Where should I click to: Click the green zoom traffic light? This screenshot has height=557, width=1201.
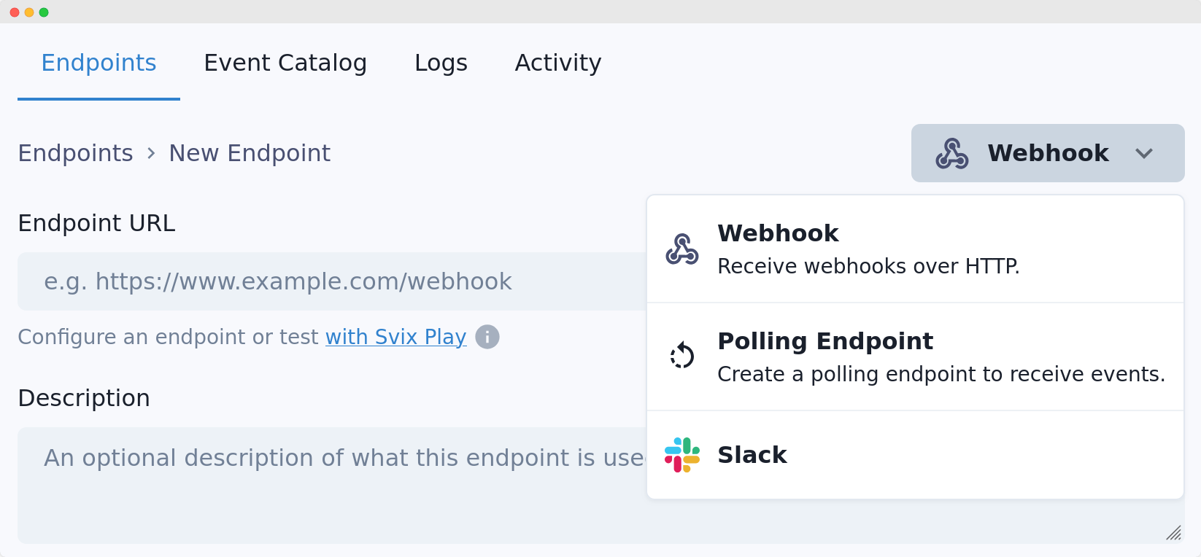(x=45, y=12)
